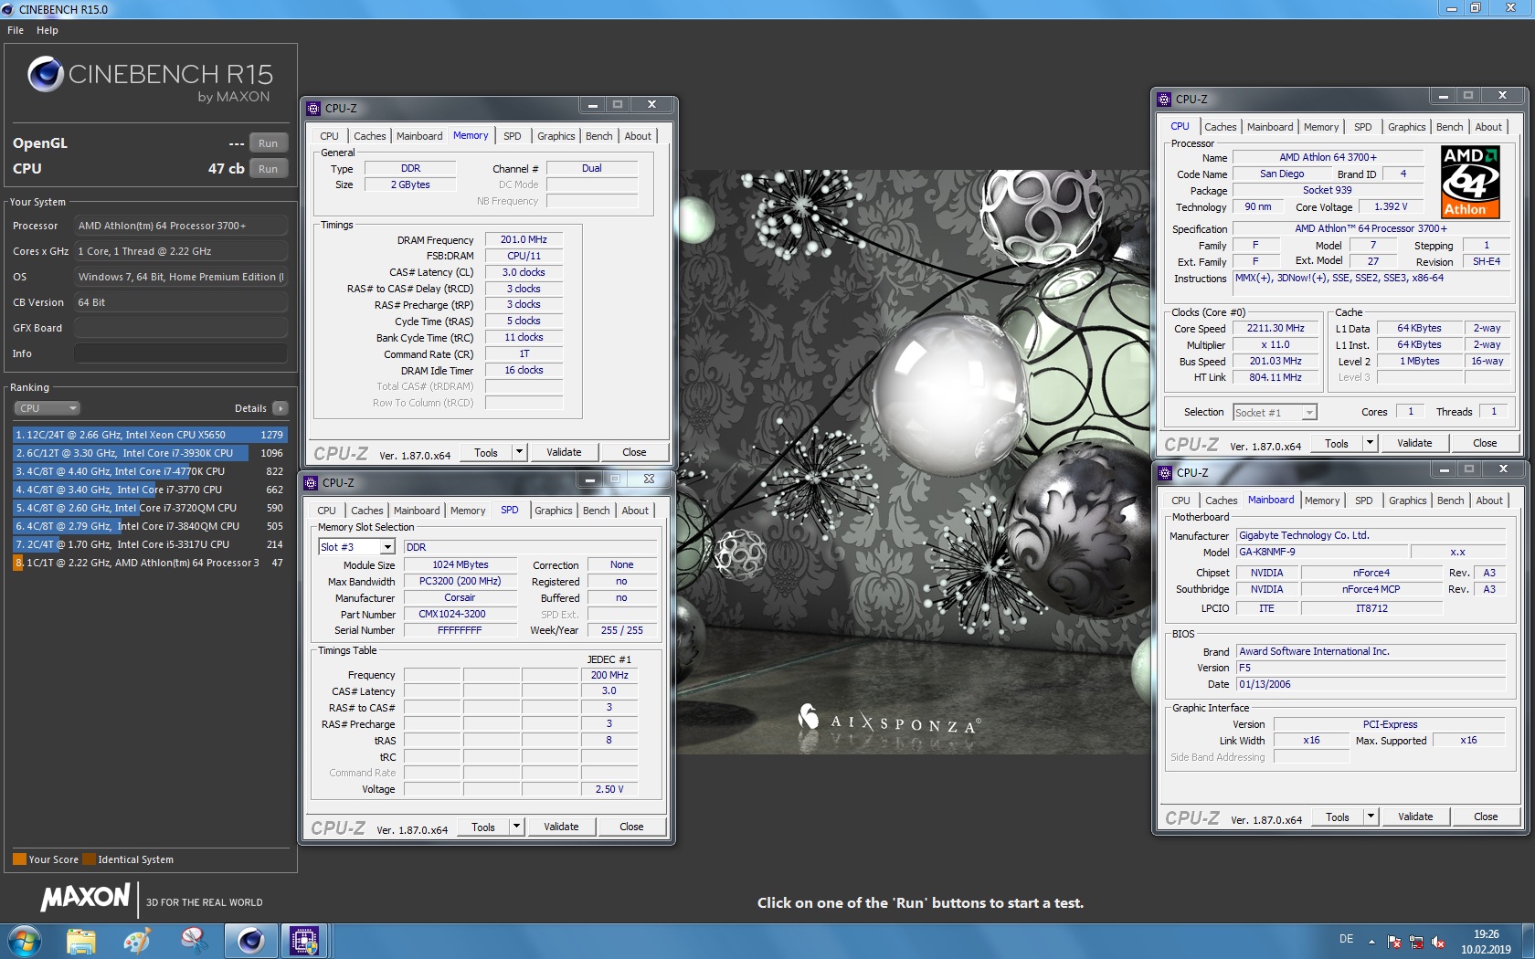Open the File menu
The image size is (1535, 959).
(x=16, y=30)
